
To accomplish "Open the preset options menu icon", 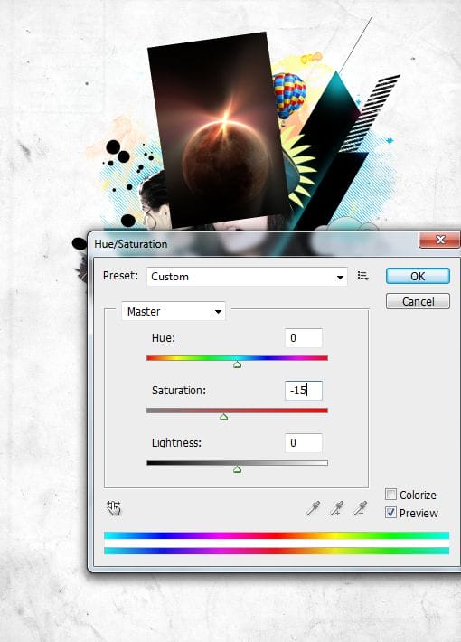I will (362, 276).
